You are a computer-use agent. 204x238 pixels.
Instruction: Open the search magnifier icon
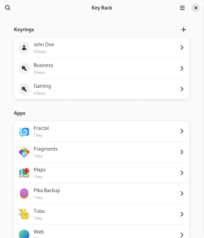[x=7, y=7]
